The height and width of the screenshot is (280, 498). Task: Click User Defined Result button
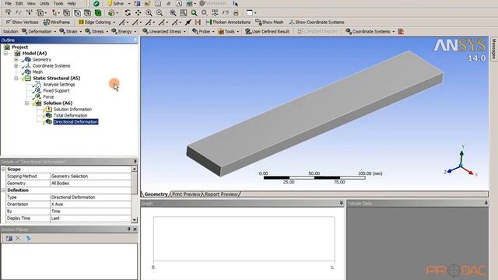coord(268,31)
